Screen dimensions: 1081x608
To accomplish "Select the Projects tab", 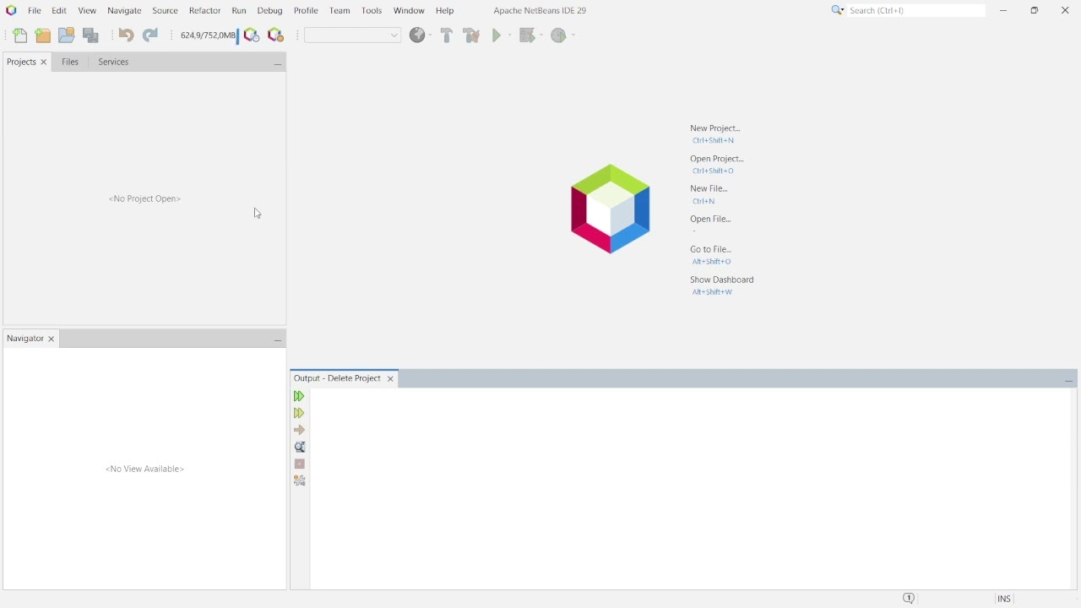I will 21,62.
